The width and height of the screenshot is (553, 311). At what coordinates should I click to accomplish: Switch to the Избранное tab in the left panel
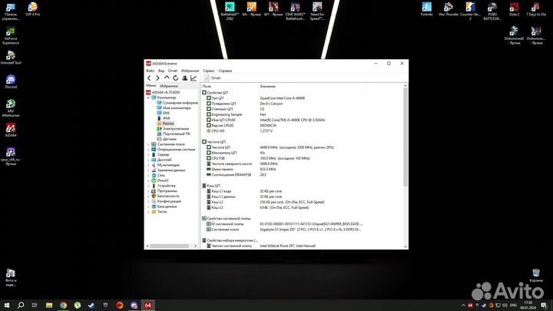pos(169,86)
